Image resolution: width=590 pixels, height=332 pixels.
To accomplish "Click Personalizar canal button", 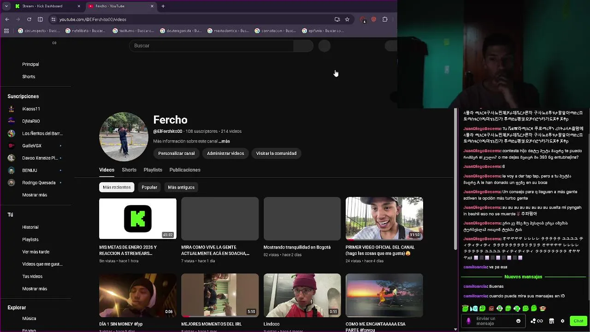I will click(176, 153).
